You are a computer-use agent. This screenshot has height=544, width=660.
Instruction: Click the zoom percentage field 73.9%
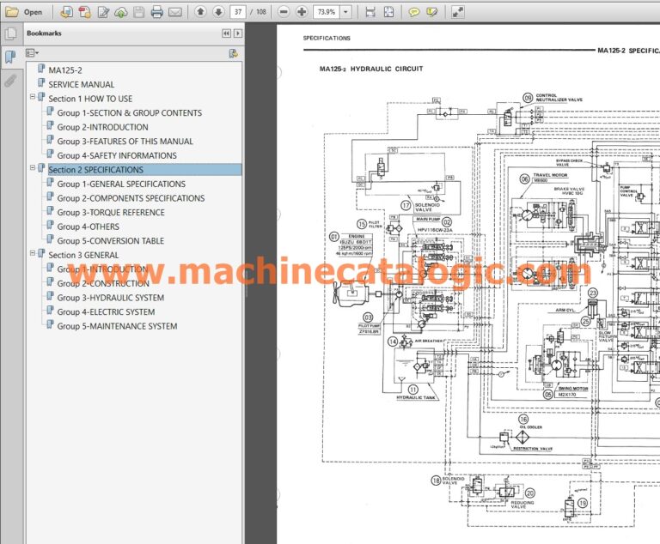pyautogui.click(x=327, y=12)
